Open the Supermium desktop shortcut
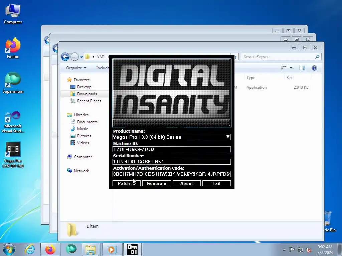 (x=13, y=83)
